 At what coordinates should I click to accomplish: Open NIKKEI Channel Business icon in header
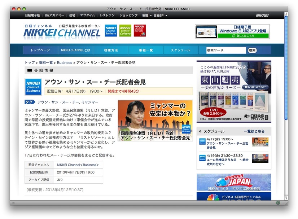tap(111, 31)
